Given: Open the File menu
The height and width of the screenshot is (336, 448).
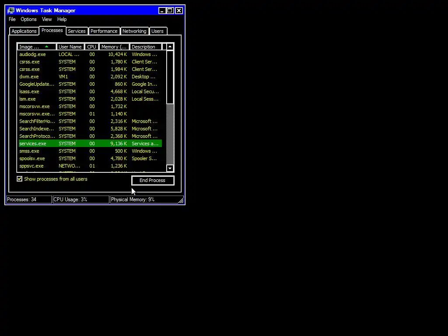Looking at the screenshot, I should [12, 19].
